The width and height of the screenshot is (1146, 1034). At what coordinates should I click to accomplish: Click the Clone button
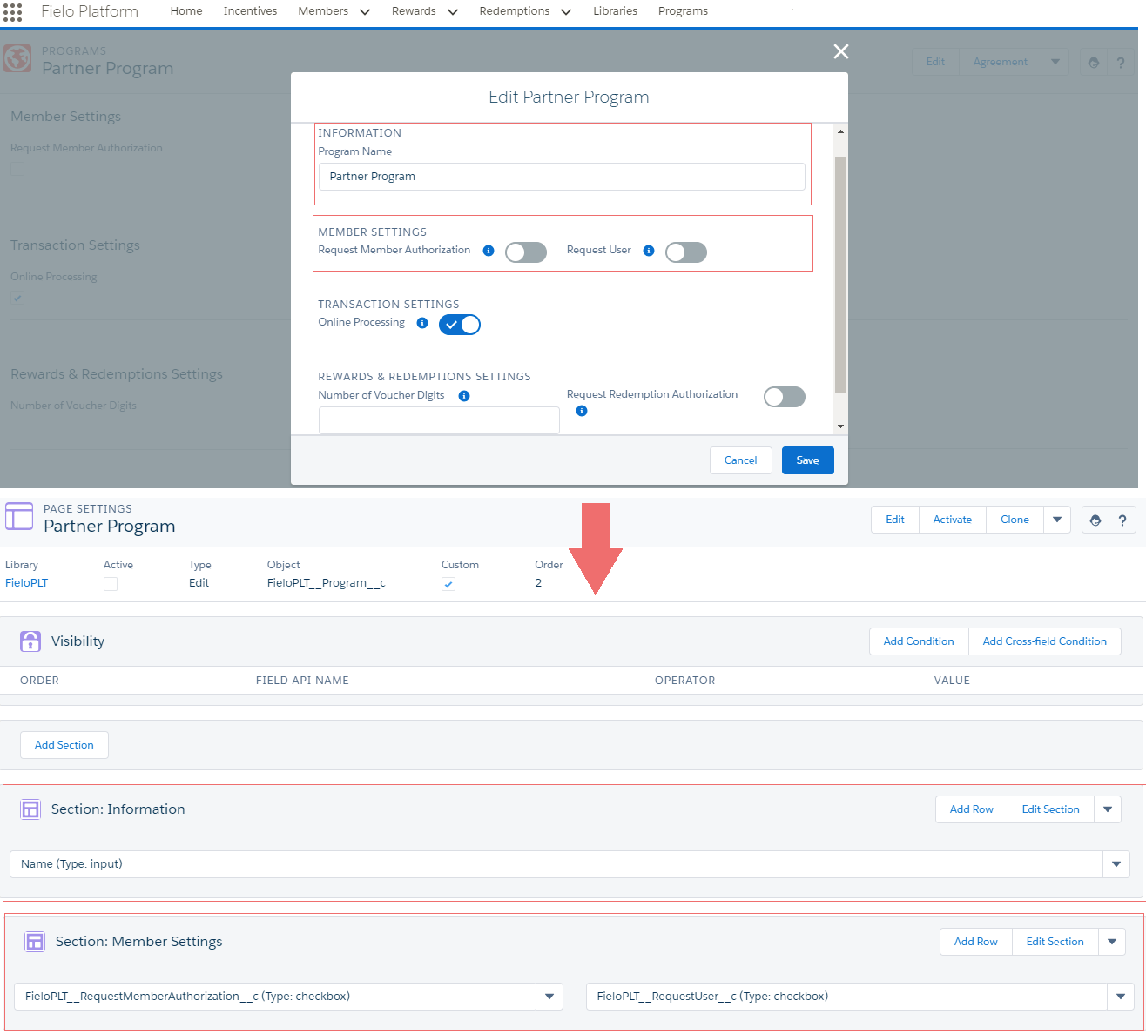pos(1015,520)
